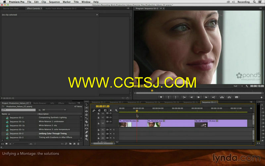Click the Export Frame camera icon
The width and height of the screenshot is (265, 166).
pos(237,97)
